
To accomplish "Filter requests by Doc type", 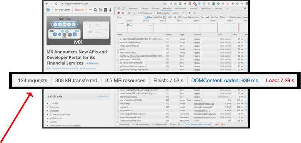I will 203,17.
